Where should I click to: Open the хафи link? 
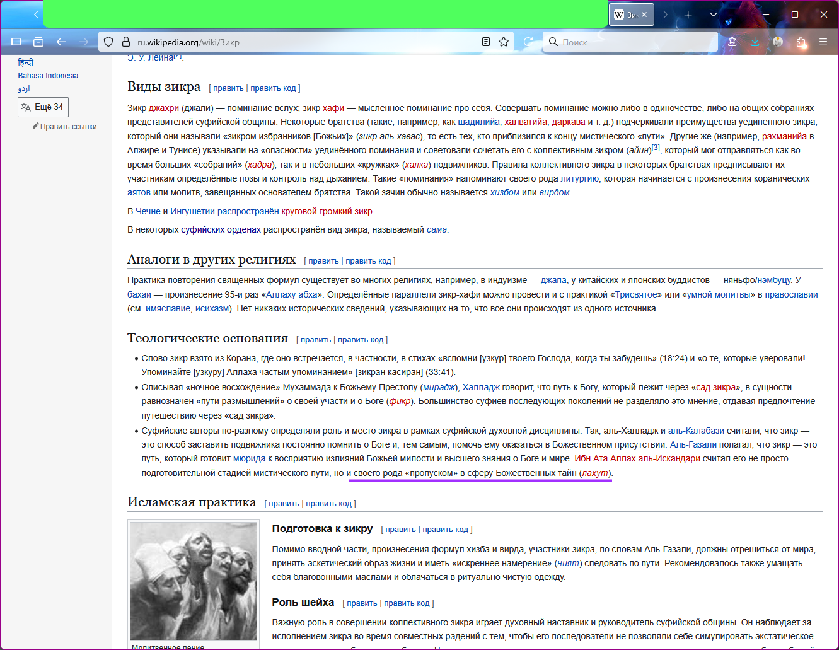point(333,108)
